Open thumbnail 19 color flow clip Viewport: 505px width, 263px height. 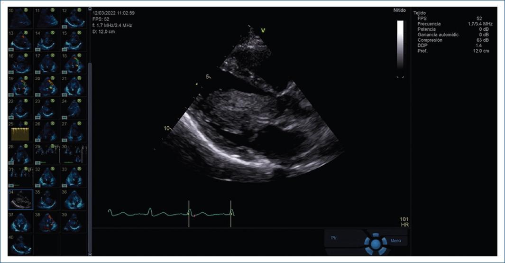pos(19,86)
